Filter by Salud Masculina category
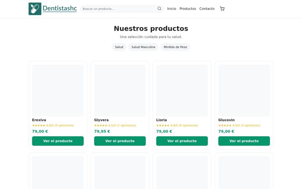302x189 pixels. point(143,47)
